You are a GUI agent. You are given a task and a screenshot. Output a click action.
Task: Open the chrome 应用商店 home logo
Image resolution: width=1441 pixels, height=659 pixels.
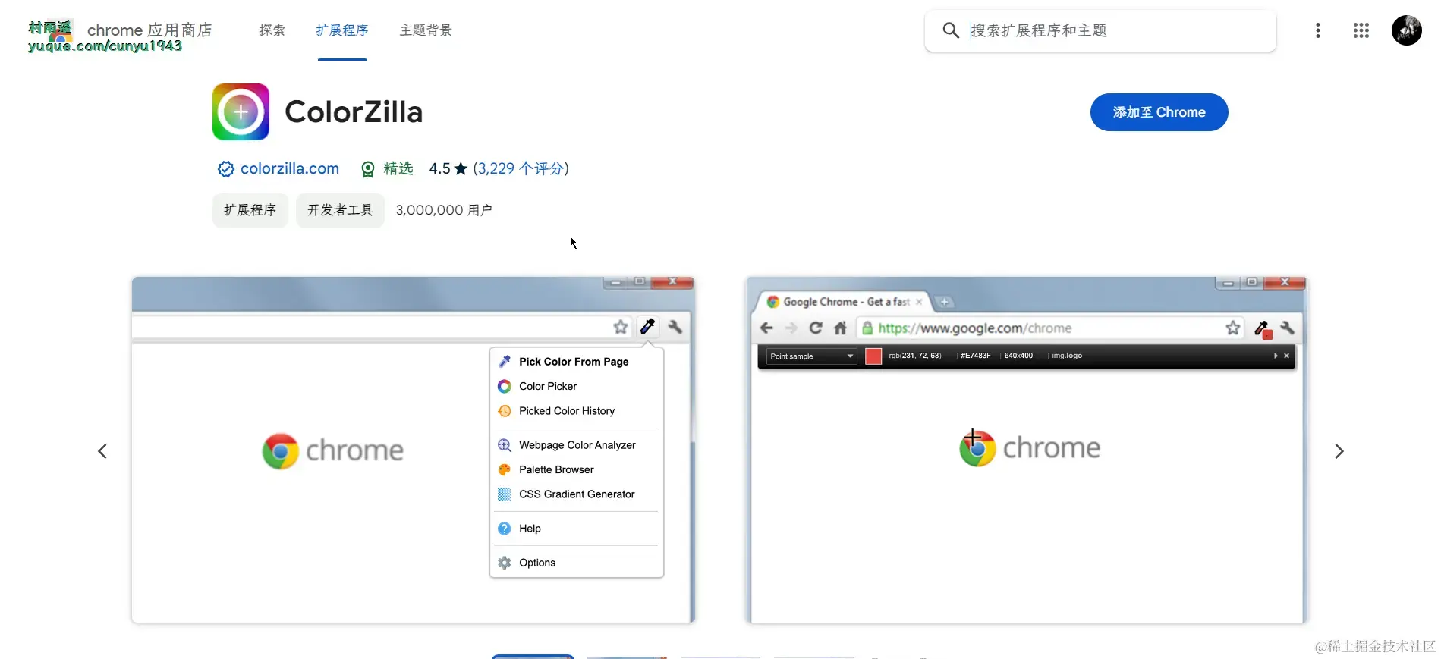(x=120, y=31)
